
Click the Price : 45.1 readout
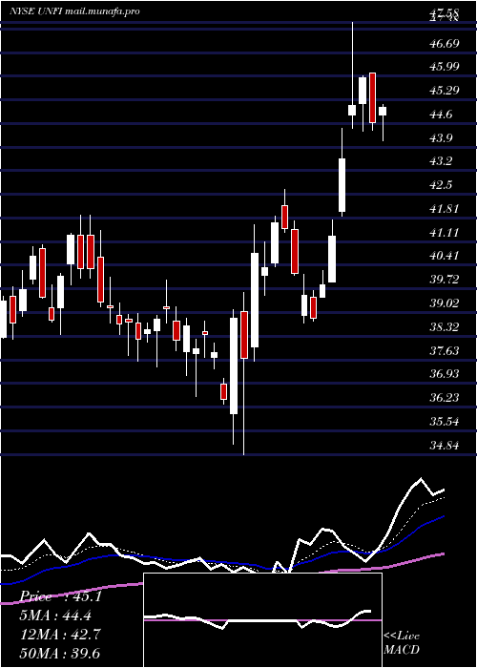coord(61,597)
